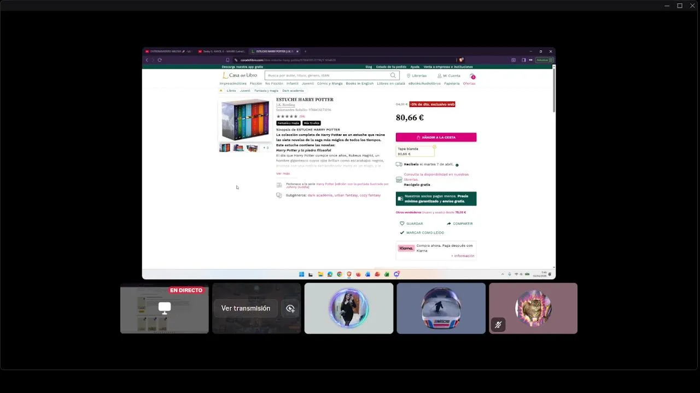Open Estado de tu pedido link
The image size is (700, 393).
[x=391, y=67]
